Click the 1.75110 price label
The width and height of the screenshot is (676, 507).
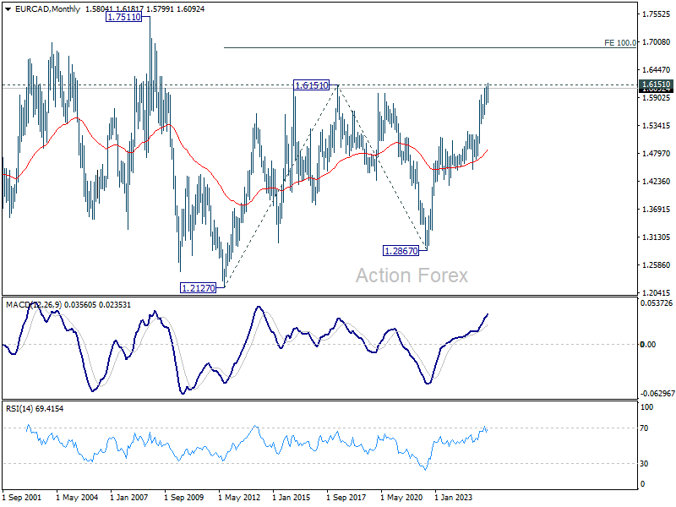click(123, 17)
